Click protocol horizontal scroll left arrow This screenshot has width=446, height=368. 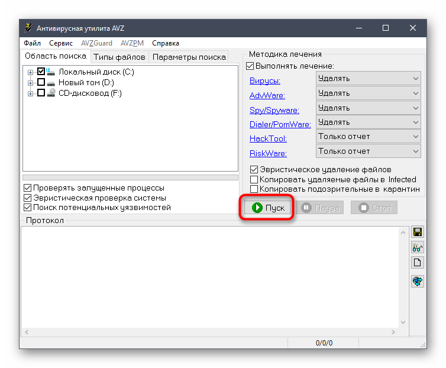click(x=27, y=332)
